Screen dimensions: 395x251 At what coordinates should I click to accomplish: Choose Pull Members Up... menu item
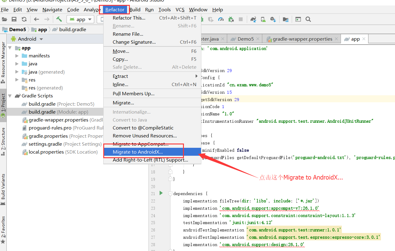(x=152, y=93)
